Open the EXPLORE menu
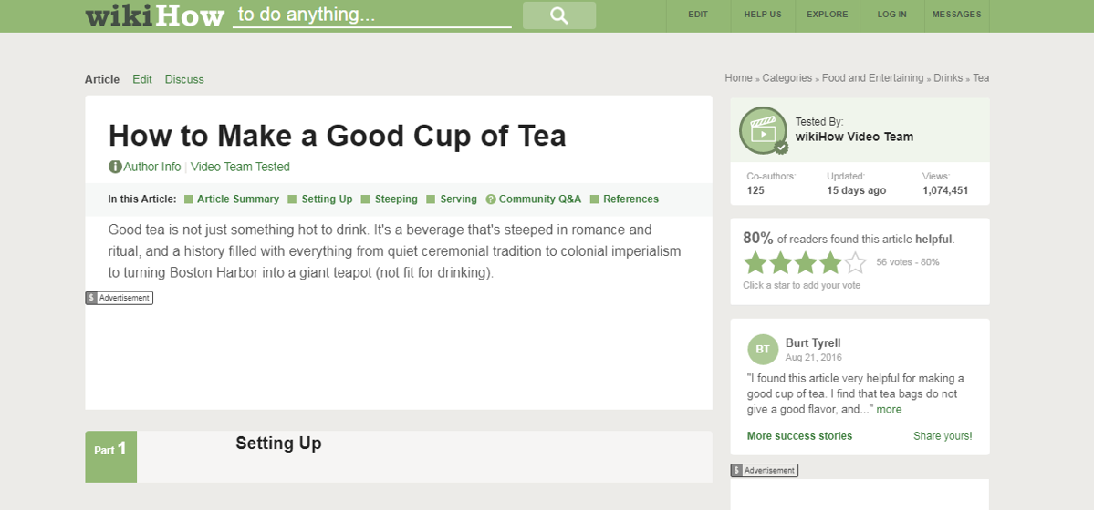Image resolution: width=1094 pixels, height=510 pixels. (x=827, y=15)
